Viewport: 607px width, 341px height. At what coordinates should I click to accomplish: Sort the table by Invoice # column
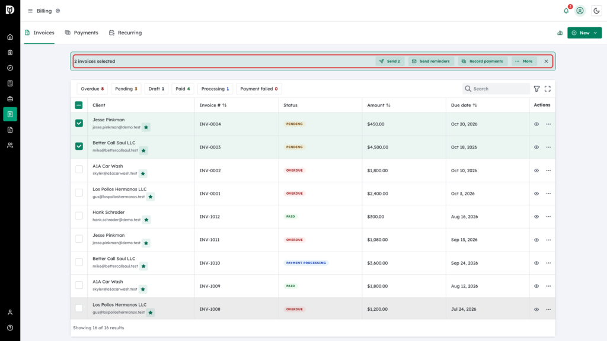213,105
